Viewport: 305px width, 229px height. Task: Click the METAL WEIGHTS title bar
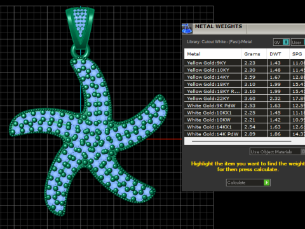[243, 29]
